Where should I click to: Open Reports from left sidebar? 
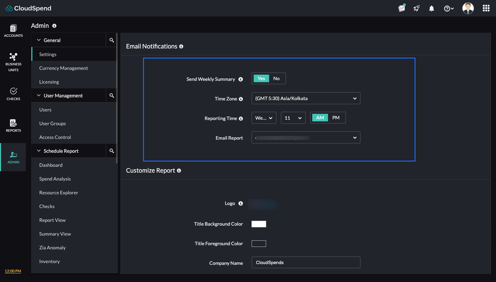click(x=13, y=126)
